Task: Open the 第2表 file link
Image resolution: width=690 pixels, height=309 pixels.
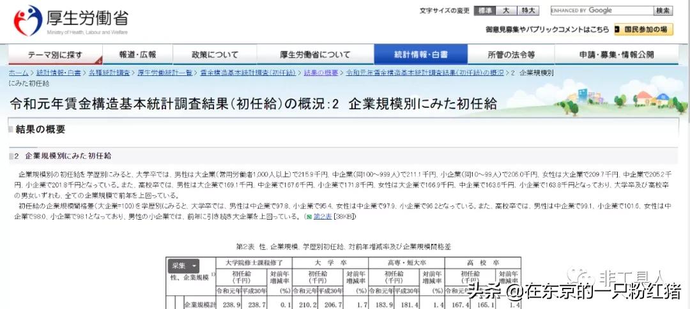Action: coord(322,216)
